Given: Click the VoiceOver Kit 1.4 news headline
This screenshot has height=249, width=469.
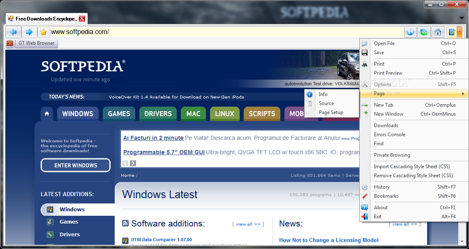Looking at the screenshot, I should [176, 97].
